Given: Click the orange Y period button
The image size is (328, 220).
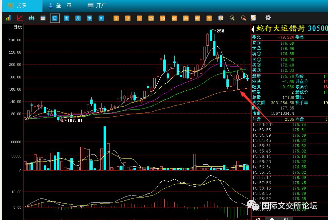Looking at the screenshot, I should click(x=209, y=18).
